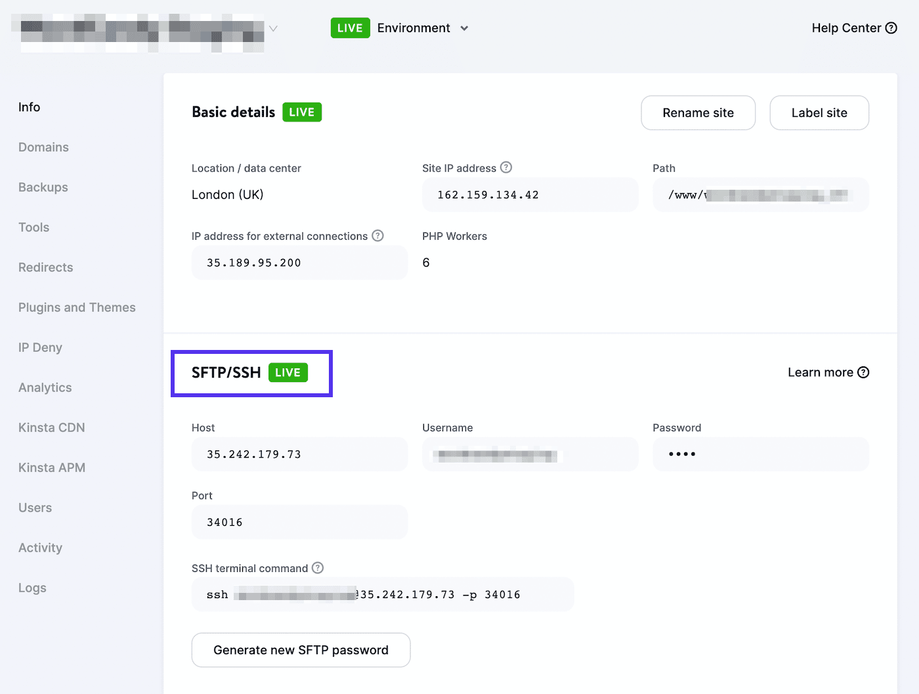Click the Rename site button
Image resolution: width=919 pixels, height=694 pixels.
[698, 112]
